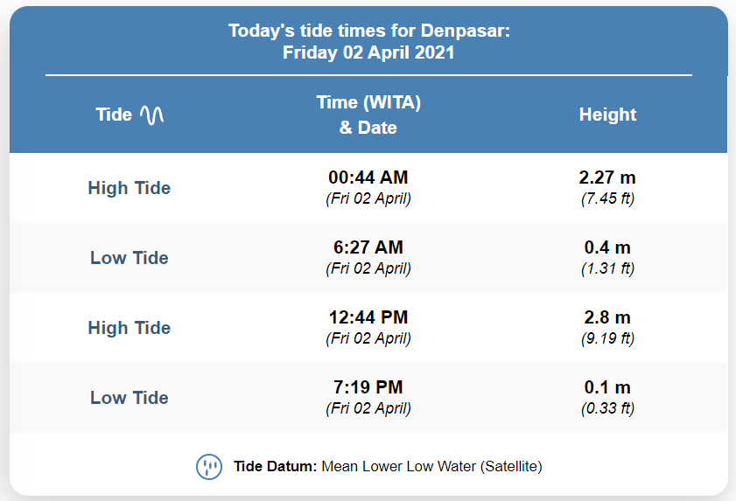The height and width of the screenshot is (501, 736).
Task: Click Friday 02 April 2021 date heading
Action: (368, 52)
